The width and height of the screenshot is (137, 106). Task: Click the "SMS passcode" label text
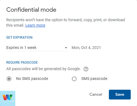94,79
